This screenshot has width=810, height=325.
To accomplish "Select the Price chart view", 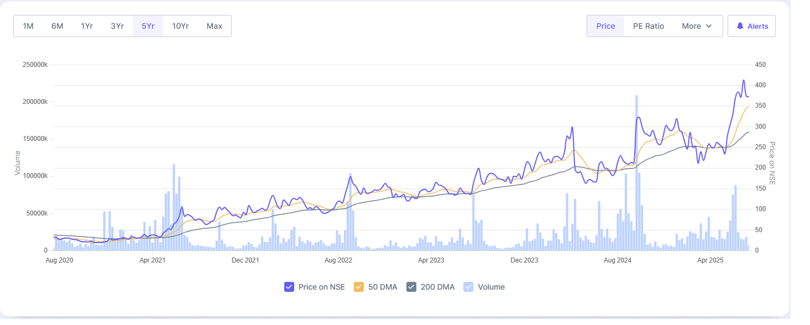I will (x=605, y=26).
